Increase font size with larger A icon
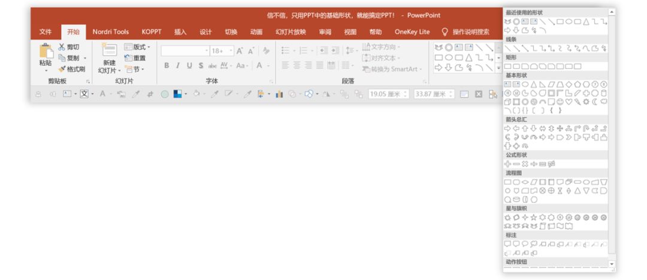This screenshot has width=647, height=280. coord(240,51)
